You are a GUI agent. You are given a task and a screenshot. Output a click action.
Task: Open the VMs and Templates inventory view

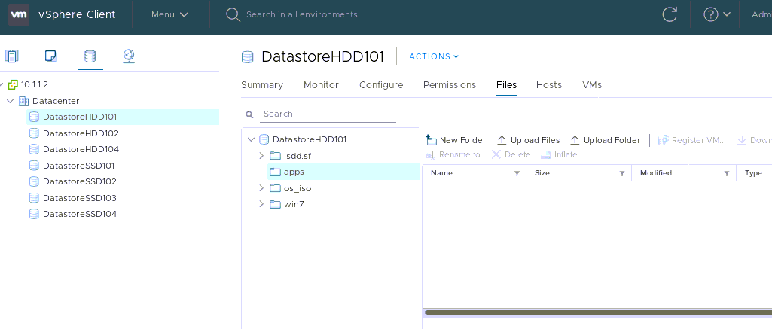[x=50, y=56]
